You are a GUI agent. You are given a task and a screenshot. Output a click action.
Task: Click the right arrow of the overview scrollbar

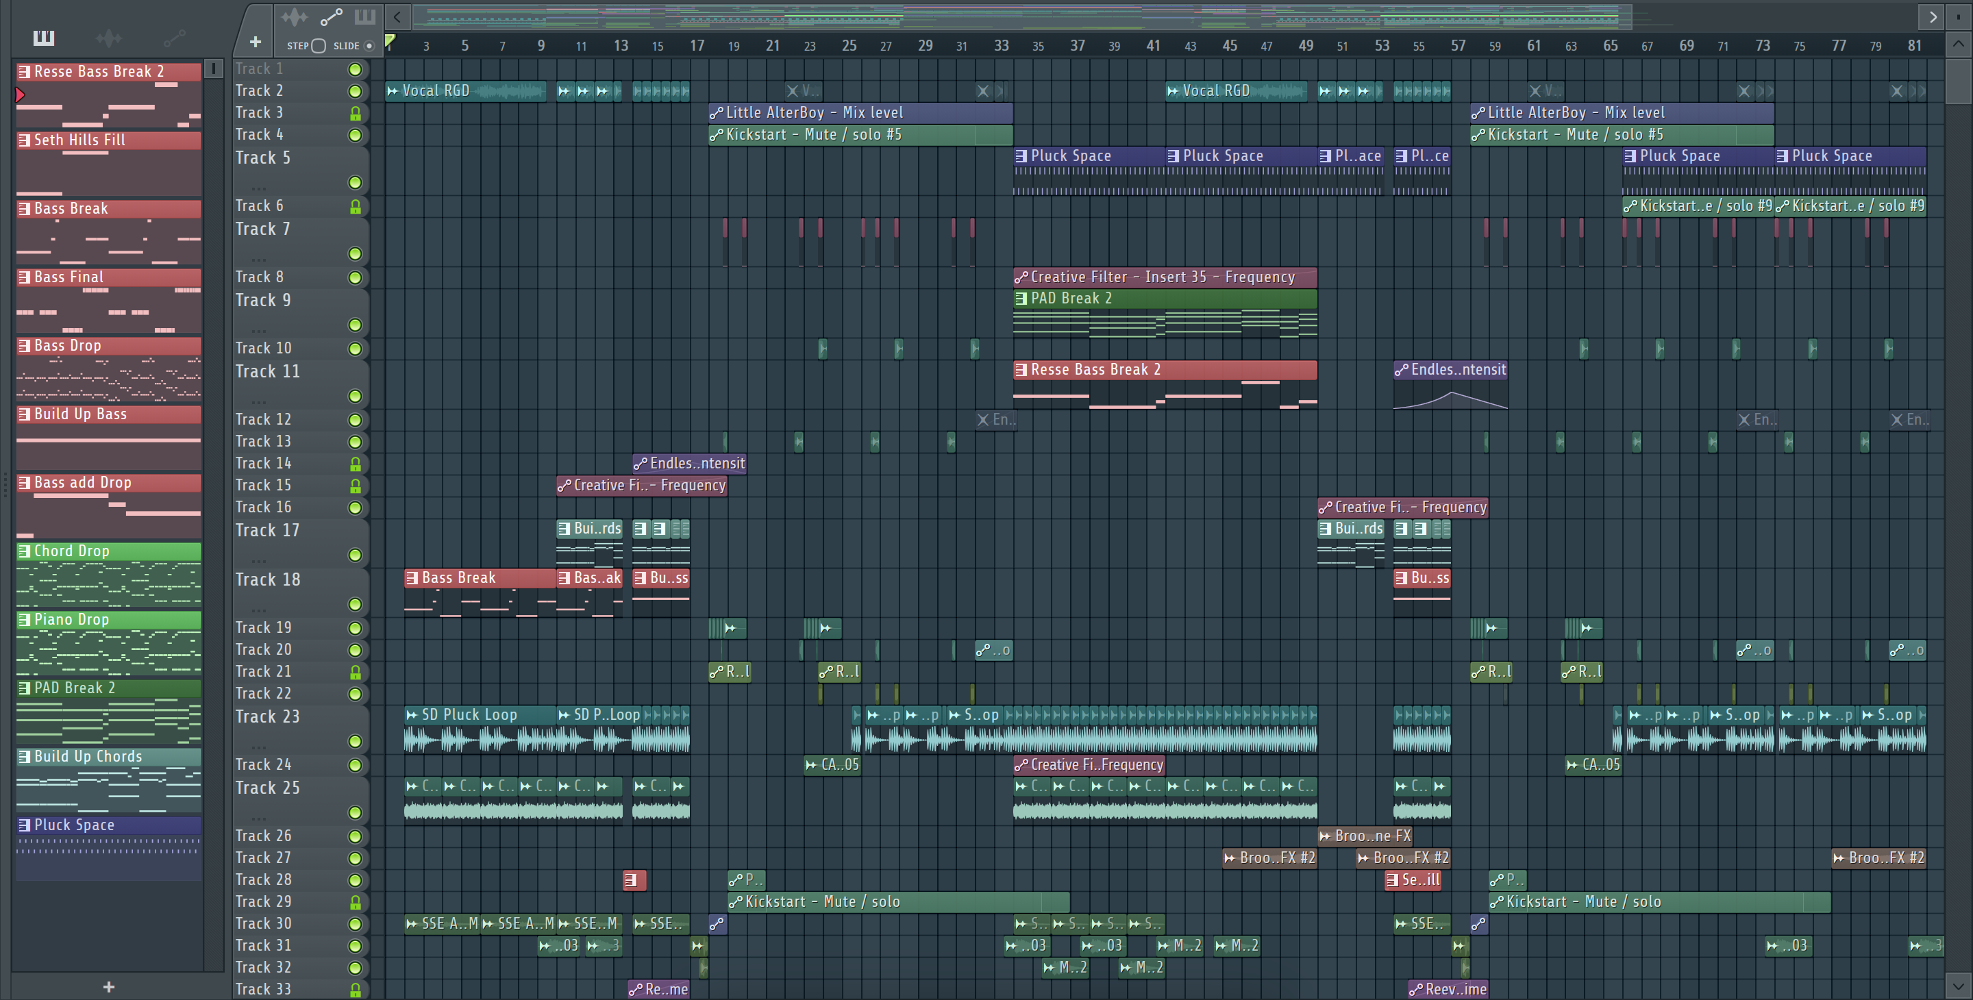pos(1933,17)
